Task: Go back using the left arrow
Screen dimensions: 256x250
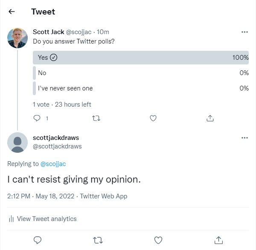Action: click(12, 12)
